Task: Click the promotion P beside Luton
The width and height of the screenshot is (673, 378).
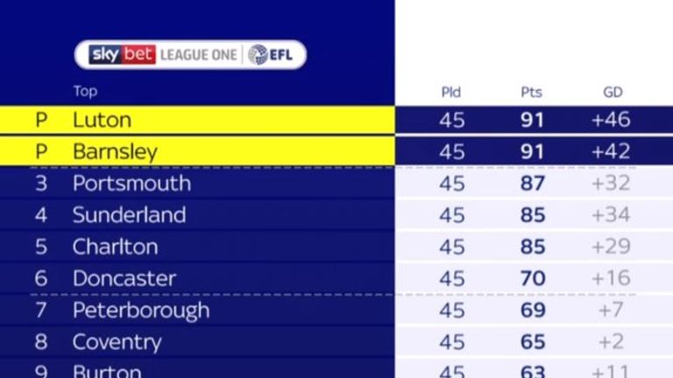Action: [x=41, y=120]
